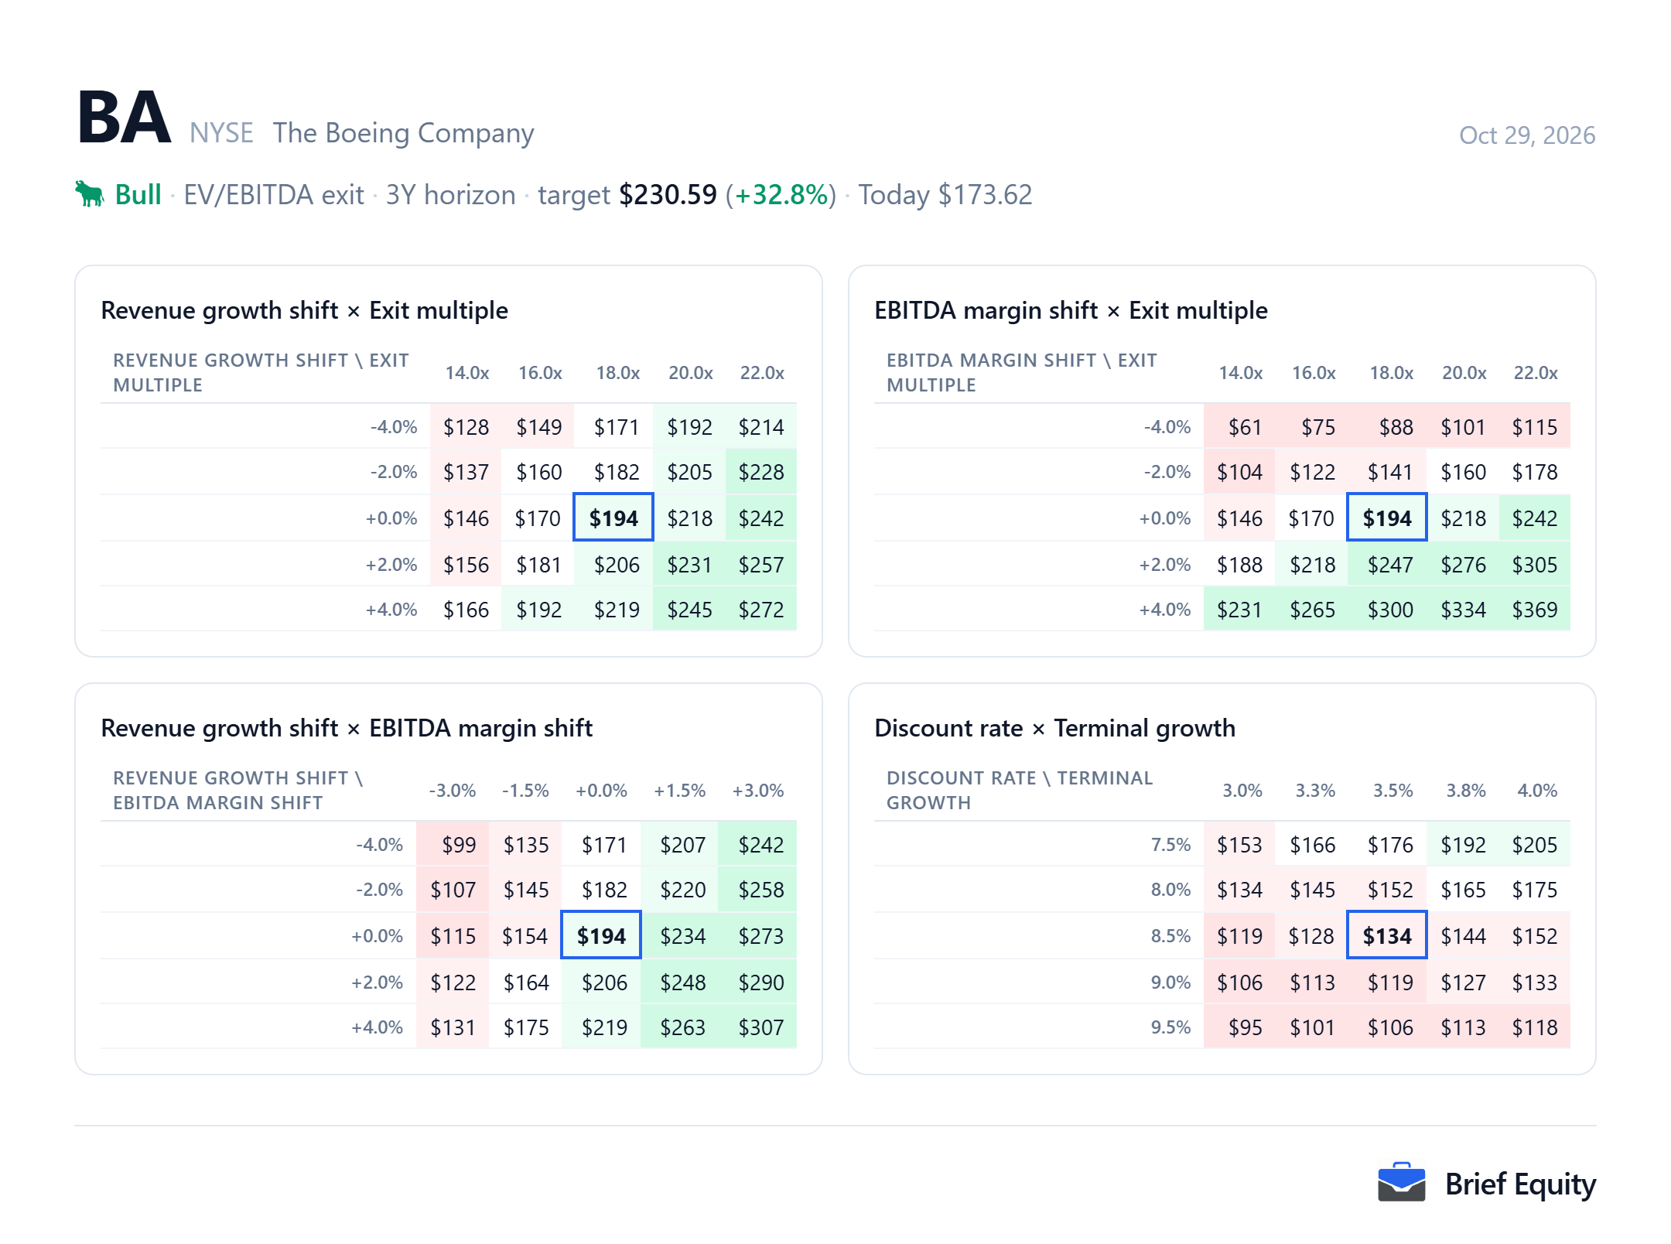The height and width of the screenshot is (1244, 1671).
Task: Click the NYSE exchange label
Action: click(x=221, y=133)
